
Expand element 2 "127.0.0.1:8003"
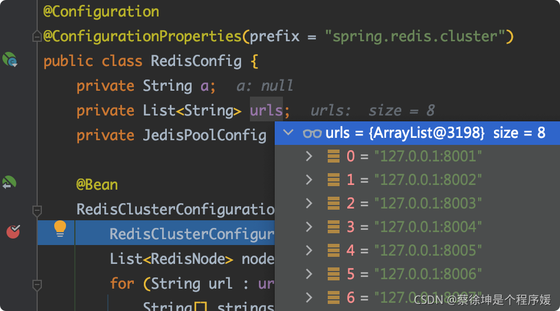(x=309, y=203)
